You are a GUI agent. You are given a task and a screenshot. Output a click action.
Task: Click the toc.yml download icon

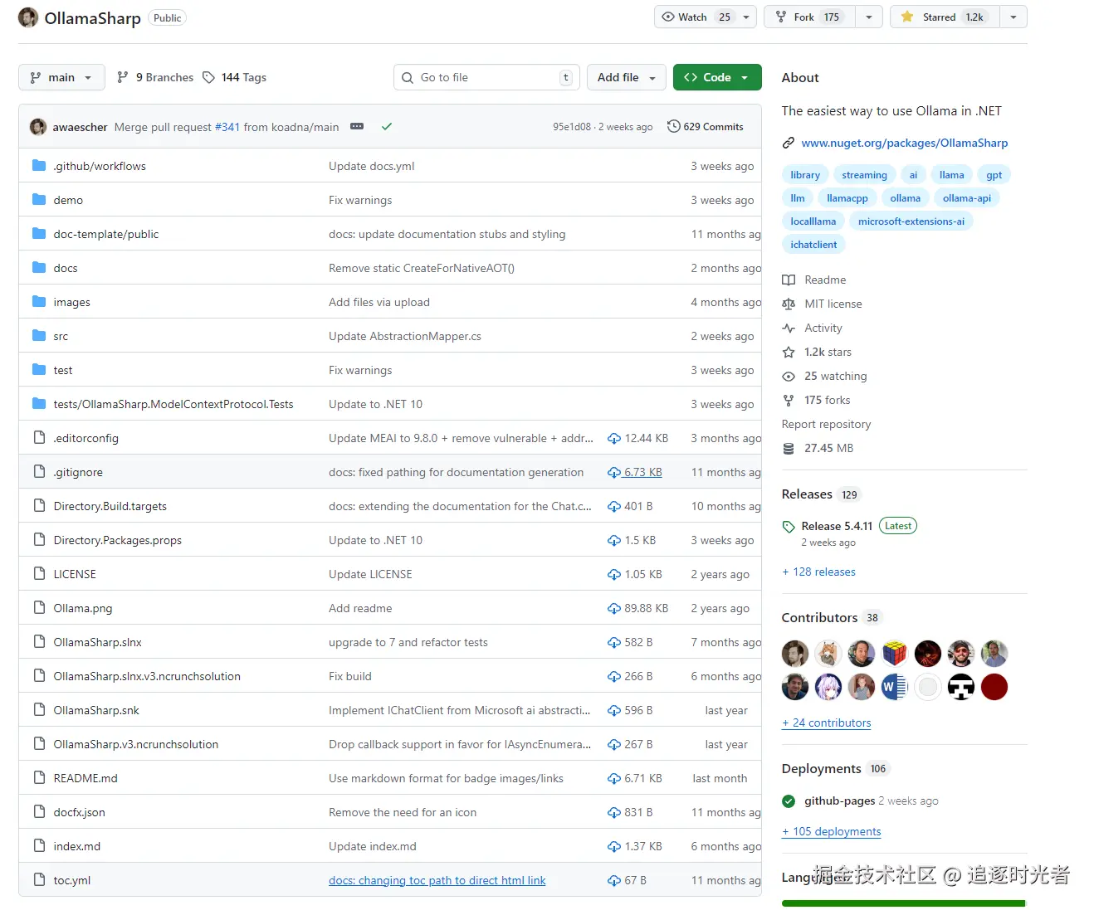(x=614, y=881)
